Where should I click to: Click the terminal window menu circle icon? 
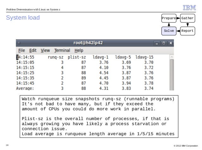click(19, 43)
